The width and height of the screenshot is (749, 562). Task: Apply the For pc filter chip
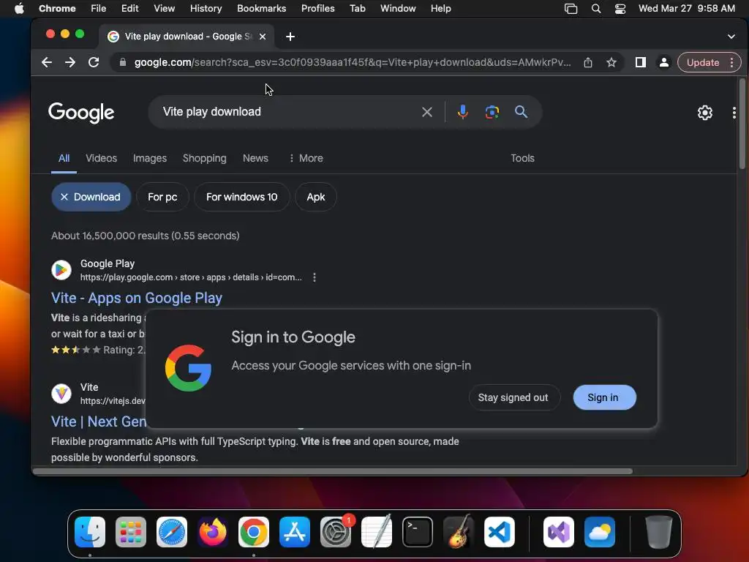click(x=162, y=197)
